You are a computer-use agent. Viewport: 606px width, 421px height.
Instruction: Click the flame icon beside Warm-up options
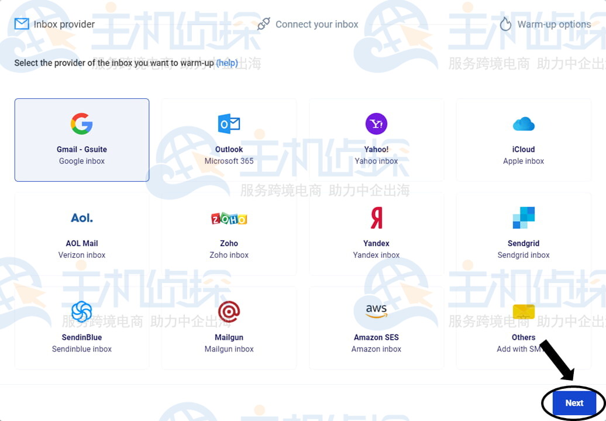[x=504, y=24]
